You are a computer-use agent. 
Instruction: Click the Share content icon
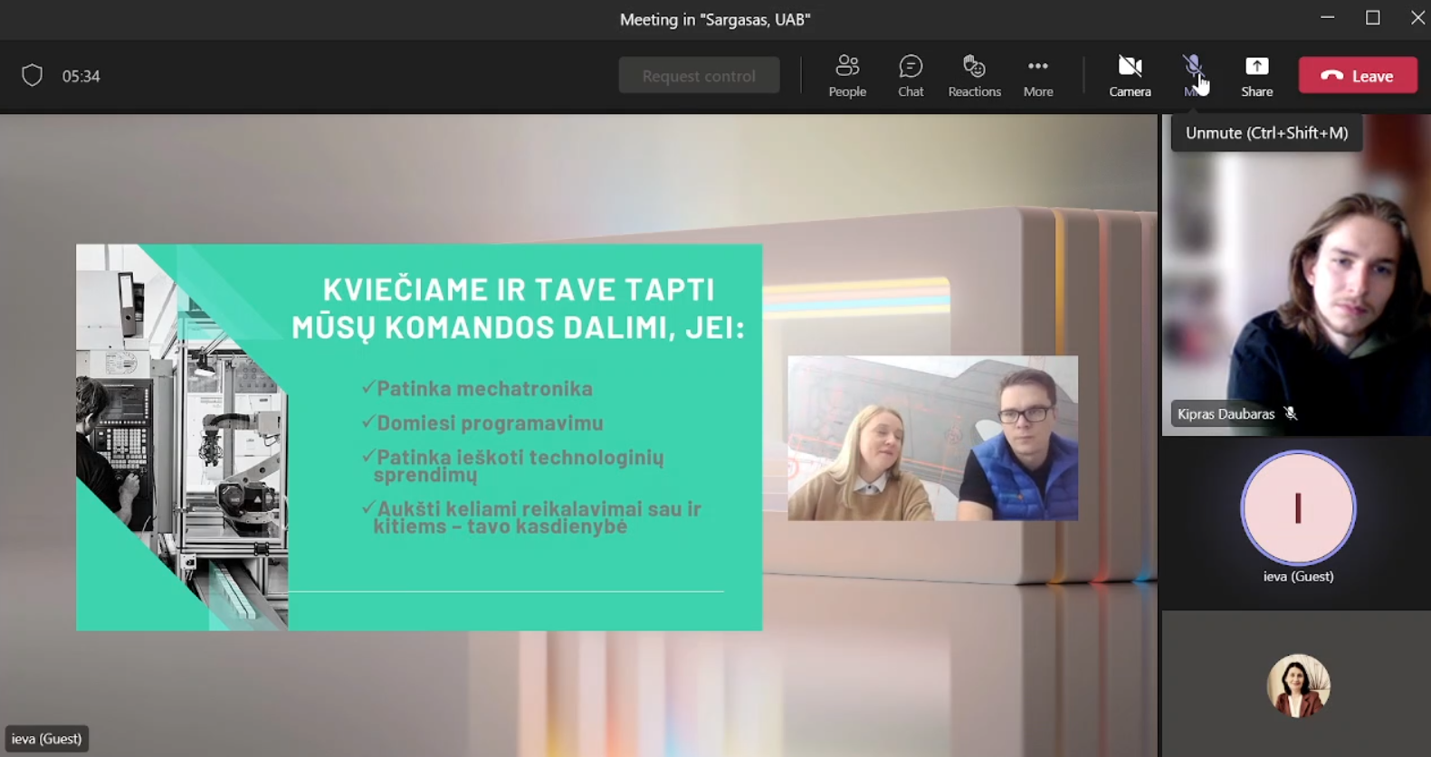pos(1256,75)
